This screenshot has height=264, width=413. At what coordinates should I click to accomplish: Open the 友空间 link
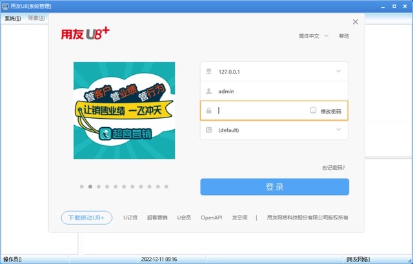point(239,218)
